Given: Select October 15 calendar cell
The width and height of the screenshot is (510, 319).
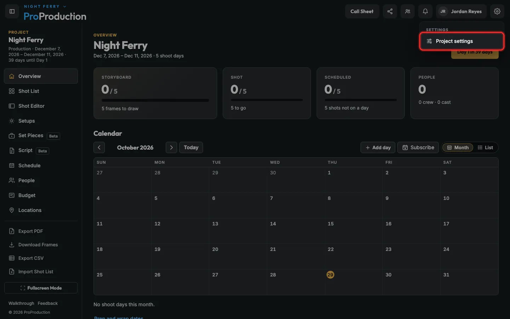Looking at the screenshot, I should [353, 231].
